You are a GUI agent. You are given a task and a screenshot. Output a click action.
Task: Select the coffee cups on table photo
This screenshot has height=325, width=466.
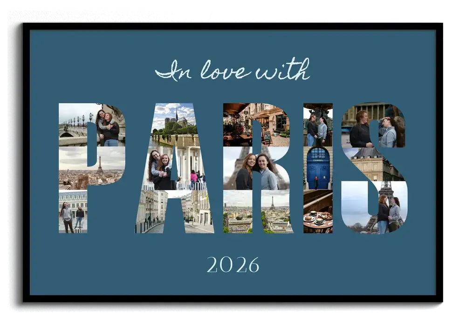[x=318, y=212]
